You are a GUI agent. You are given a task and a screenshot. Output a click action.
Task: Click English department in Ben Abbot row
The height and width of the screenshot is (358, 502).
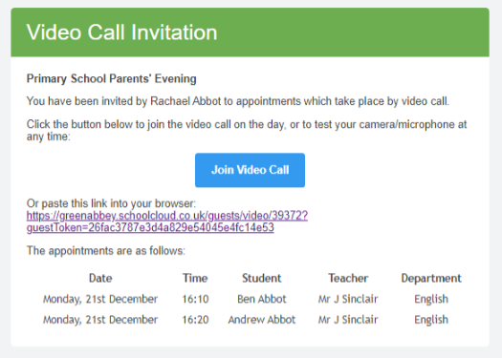431,300
